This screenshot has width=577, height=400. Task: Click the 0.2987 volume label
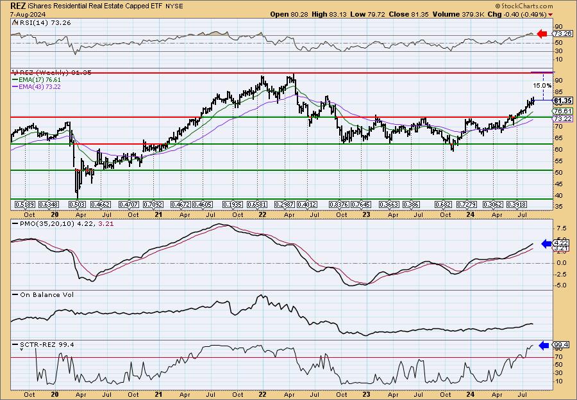click(285, 204)
